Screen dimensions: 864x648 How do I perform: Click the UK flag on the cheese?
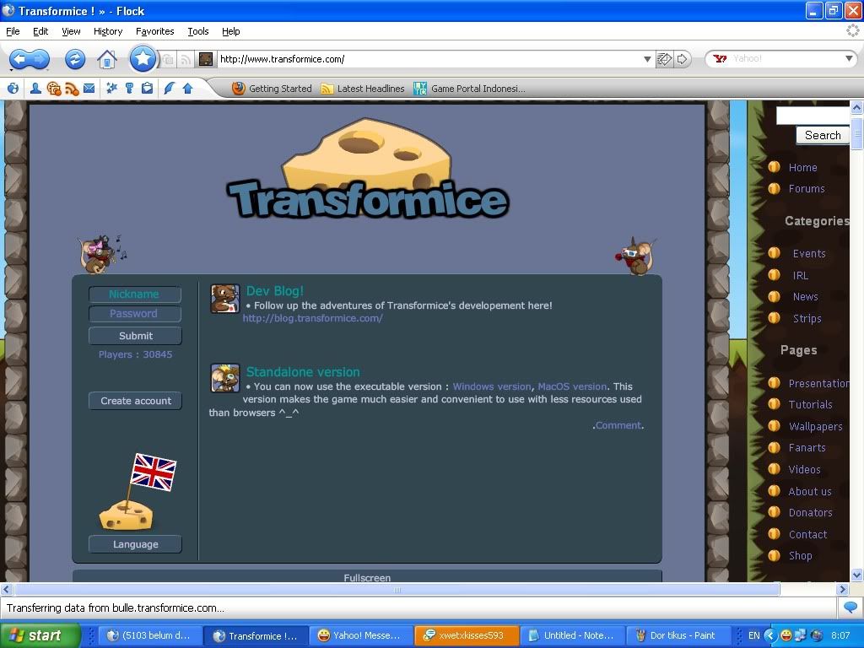[153, 472]
